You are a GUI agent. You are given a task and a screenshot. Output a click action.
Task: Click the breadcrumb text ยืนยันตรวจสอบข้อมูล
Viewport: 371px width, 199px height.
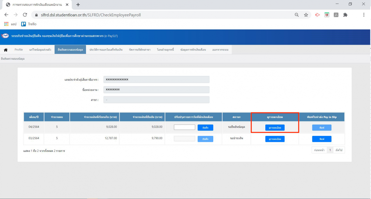[x=13, y=59]
